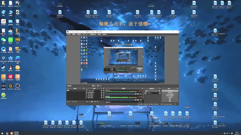
Task: Click the OBS preview canvas
Action: pos(122,60)
